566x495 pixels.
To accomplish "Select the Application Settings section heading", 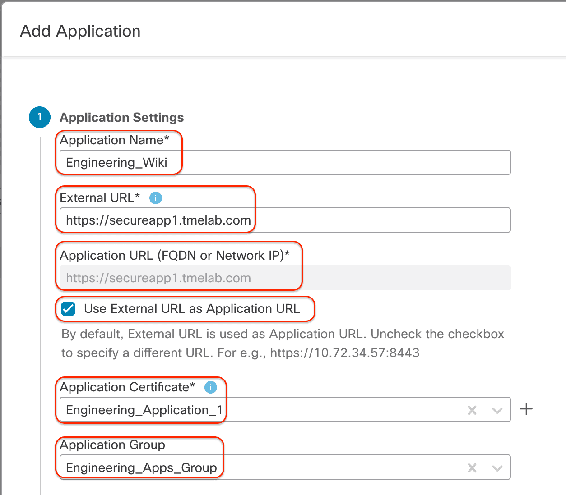I will (122, 118).
